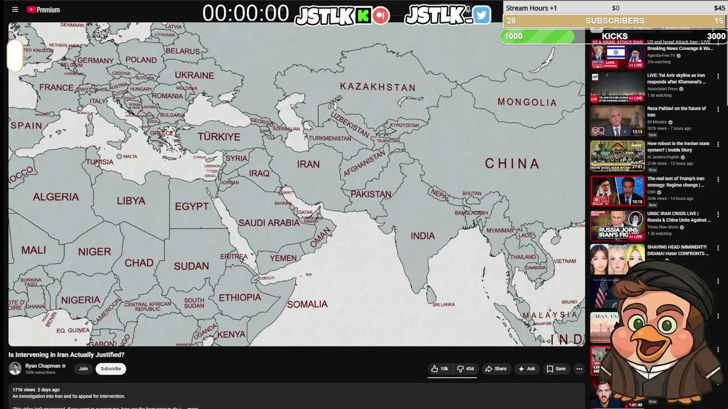Play Tel Aviv skyline live thumbnail
This screenshot has width=728, height=409.
click(x=617, y=87)
